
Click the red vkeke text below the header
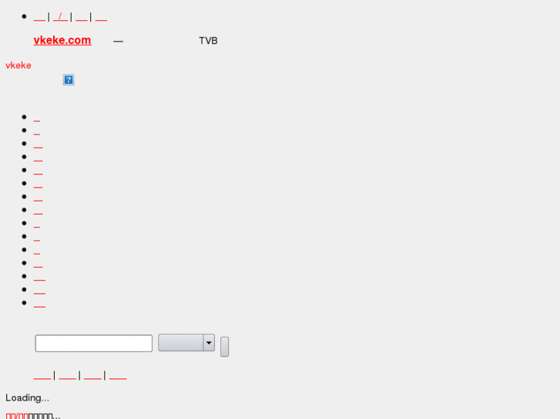(18, 65)
